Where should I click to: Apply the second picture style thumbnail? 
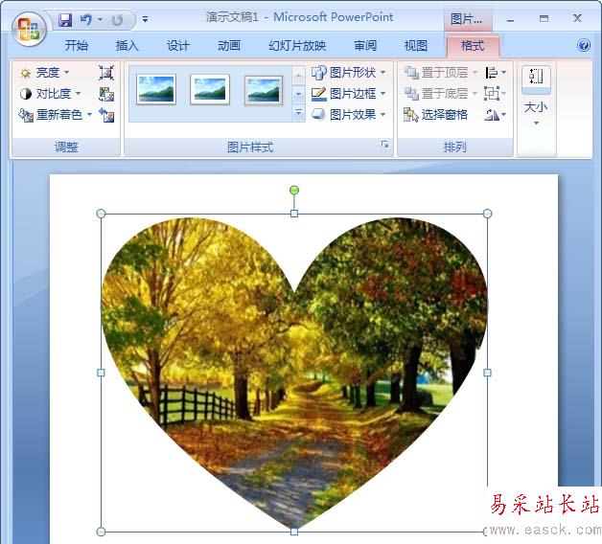pyautogui.click(x=210, y=90)
